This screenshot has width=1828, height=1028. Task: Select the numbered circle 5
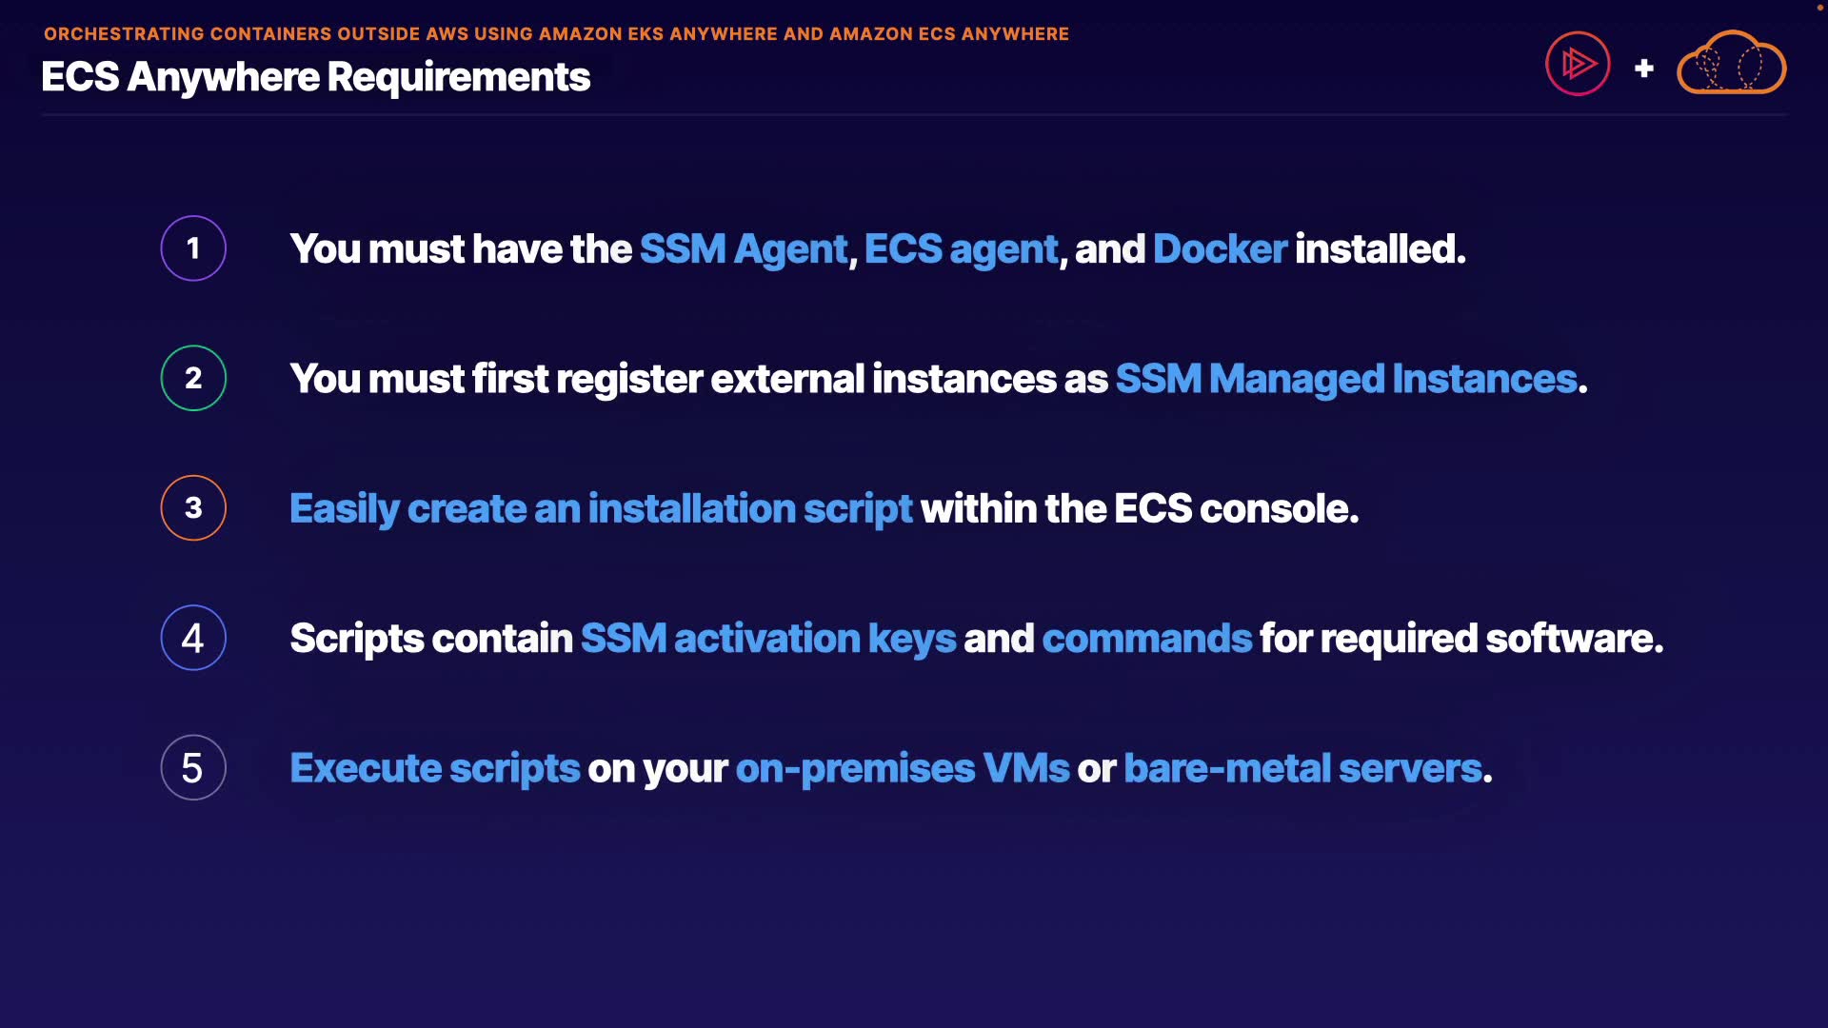[x=193, y=767]
